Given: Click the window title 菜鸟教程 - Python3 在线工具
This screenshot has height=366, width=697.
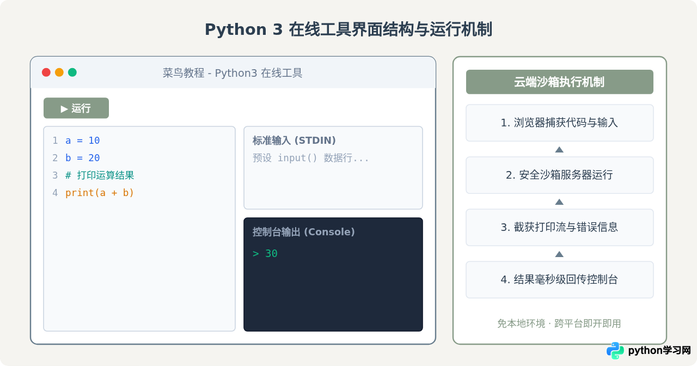Looking at the screenshot, I should tap(233, 73).
